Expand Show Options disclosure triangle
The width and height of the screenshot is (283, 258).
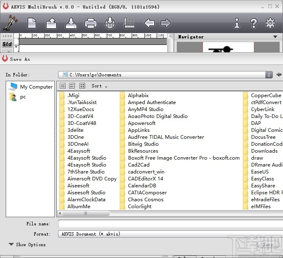click(x=11, y=245)
